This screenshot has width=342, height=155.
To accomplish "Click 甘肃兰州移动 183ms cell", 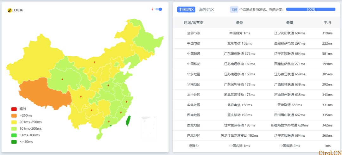I will pos(239,125).
